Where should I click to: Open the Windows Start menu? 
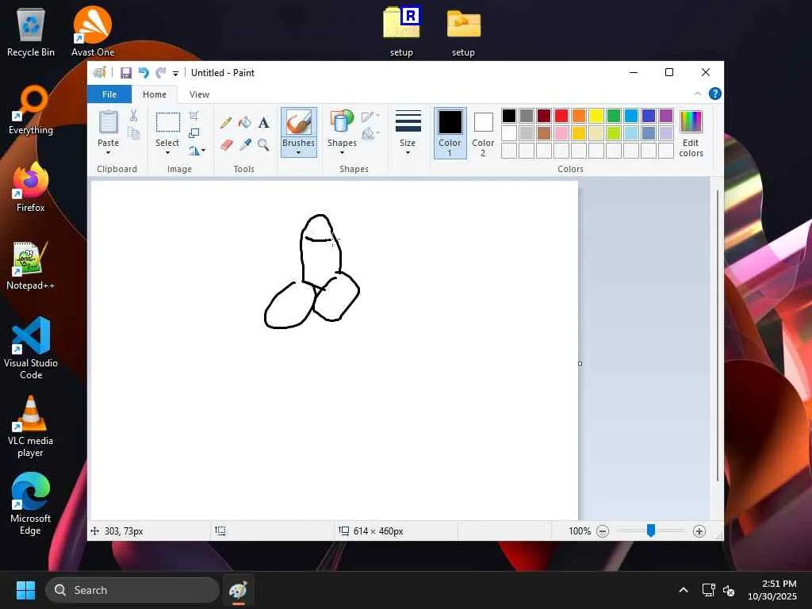[x=26, y=590]
